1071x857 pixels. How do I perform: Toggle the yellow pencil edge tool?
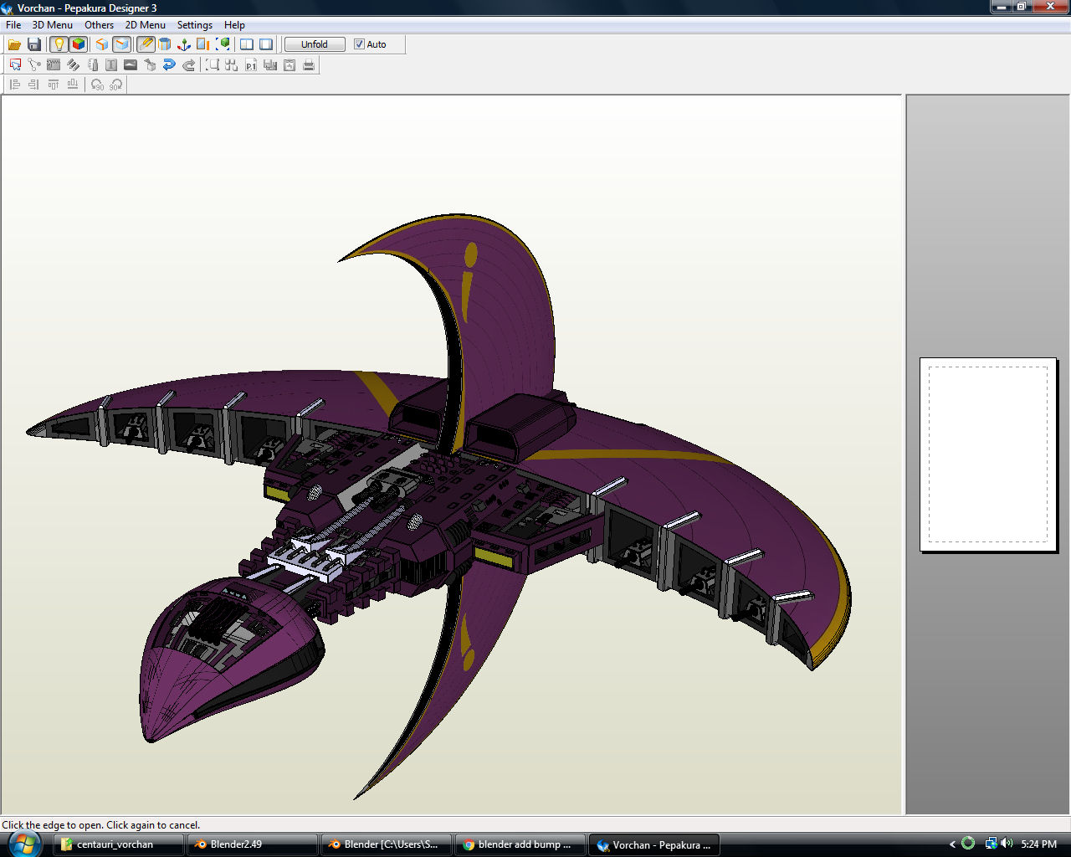tap(146, 44)
